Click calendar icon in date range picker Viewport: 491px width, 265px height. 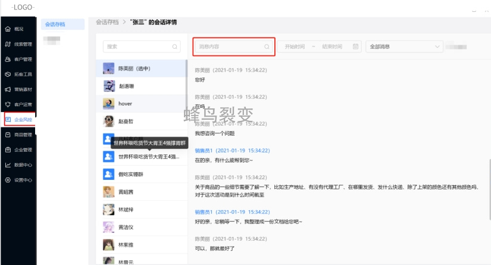(x=355, y=46)
